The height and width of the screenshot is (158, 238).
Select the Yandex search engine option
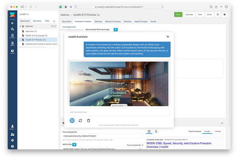[x=218, y=131]
